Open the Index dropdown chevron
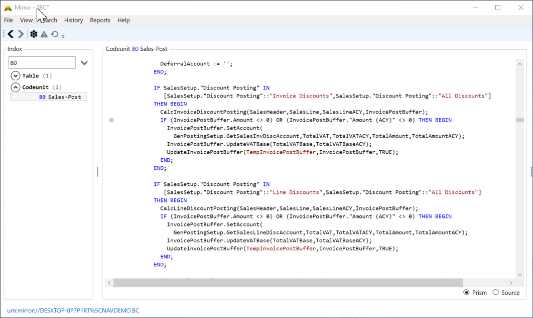The height and width of the screenshot is (318, 533). pyautogui.click(x=84, y=63)
